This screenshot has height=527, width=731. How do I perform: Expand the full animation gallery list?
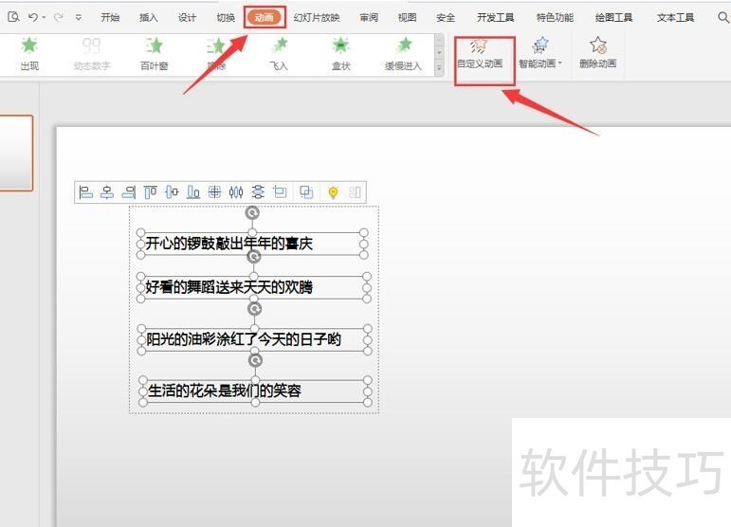(x=439, y=68)
